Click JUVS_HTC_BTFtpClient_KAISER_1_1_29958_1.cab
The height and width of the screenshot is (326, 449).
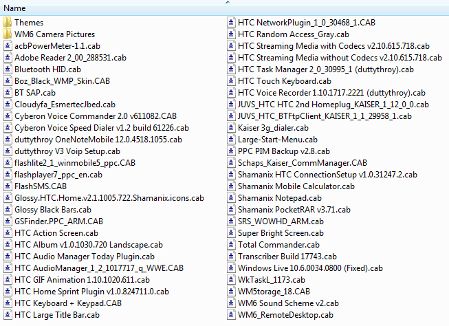(x=325, y=116)
